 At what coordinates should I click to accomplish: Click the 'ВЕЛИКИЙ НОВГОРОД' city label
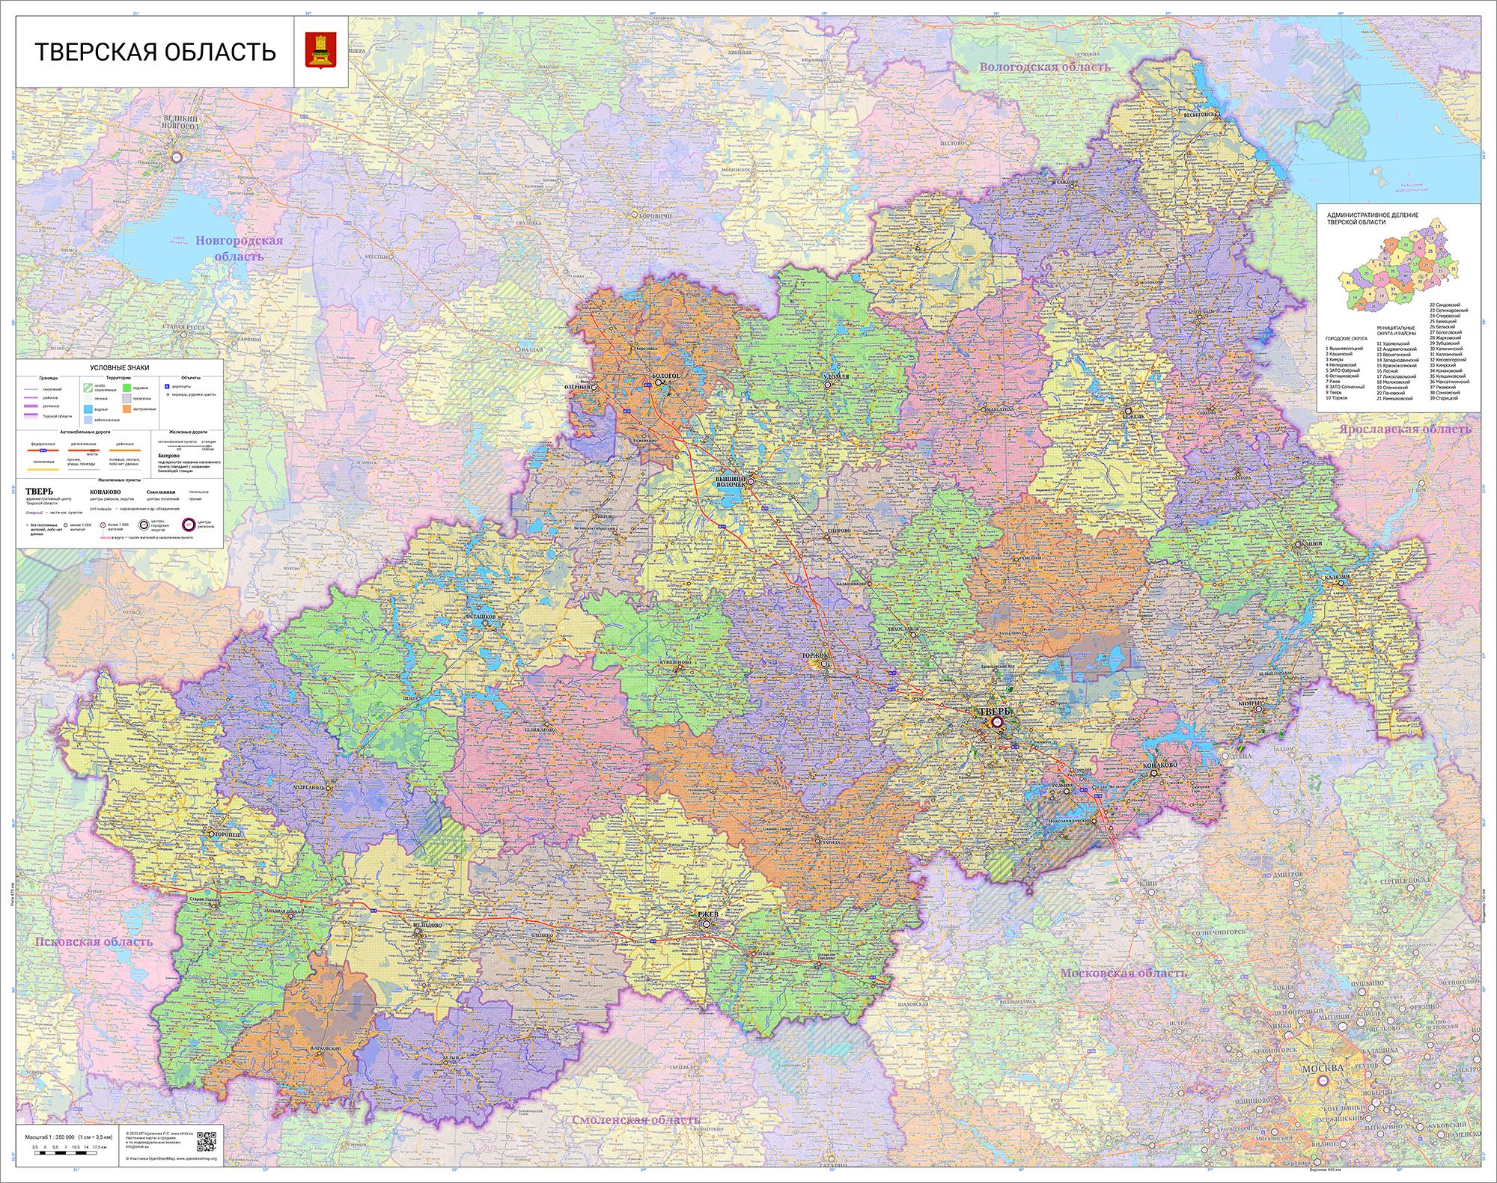[x=180, y=123]
